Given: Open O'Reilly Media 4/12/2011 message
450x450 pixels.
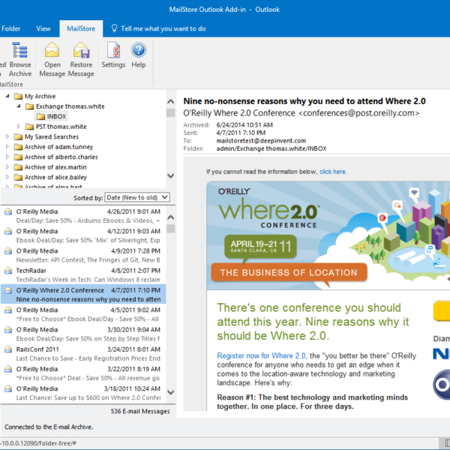Looking at the screenshot, I should (x=83, y=235).
